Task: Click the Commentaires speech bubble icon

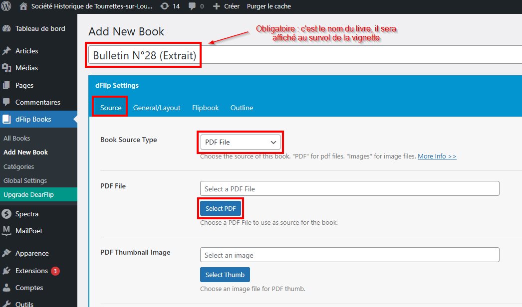Action: [x=6, y=102]
